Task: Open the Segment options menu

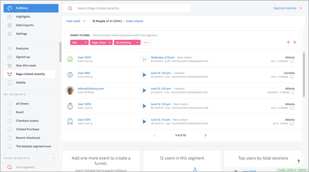Action: 288,8
